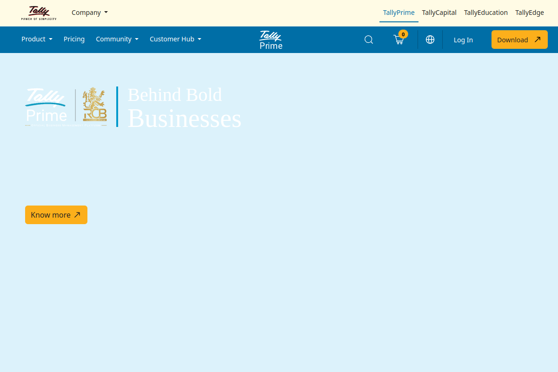558x372 pixels.
Task: Expand the Product menu
Action: tap(37, 39)
